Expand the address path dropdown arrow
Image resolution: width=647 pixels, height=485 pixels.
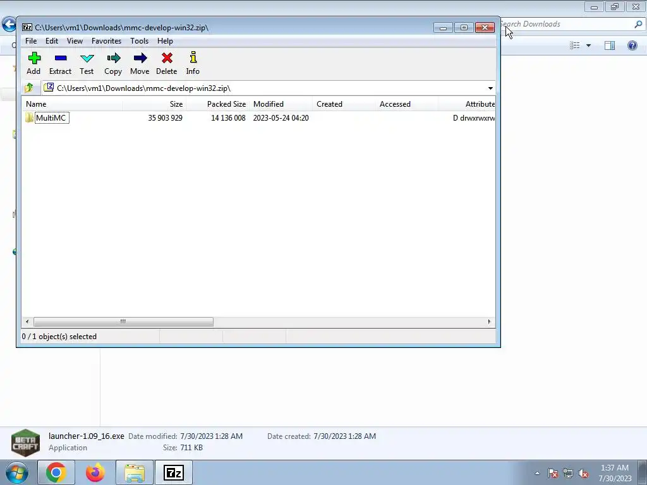click(490, 88)
